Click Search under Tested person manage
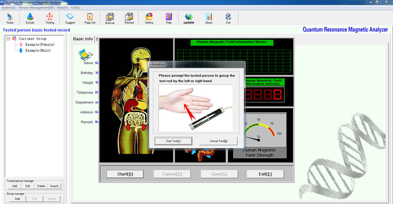Screen dimensions: 393x204 click(x=54, y=186)
